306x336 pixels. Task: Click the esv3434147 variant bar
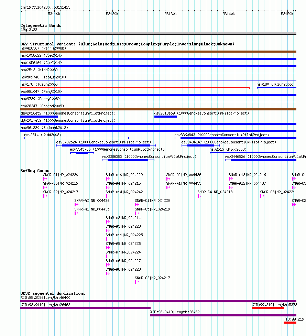pos(201,145)
